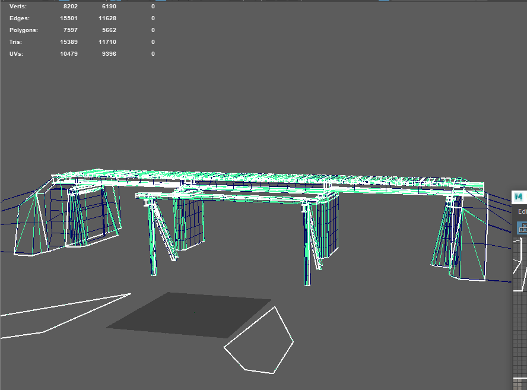Click the blue UV layout toolbar icon
This screenshot has width=527, height=390.
click(522, 229)
